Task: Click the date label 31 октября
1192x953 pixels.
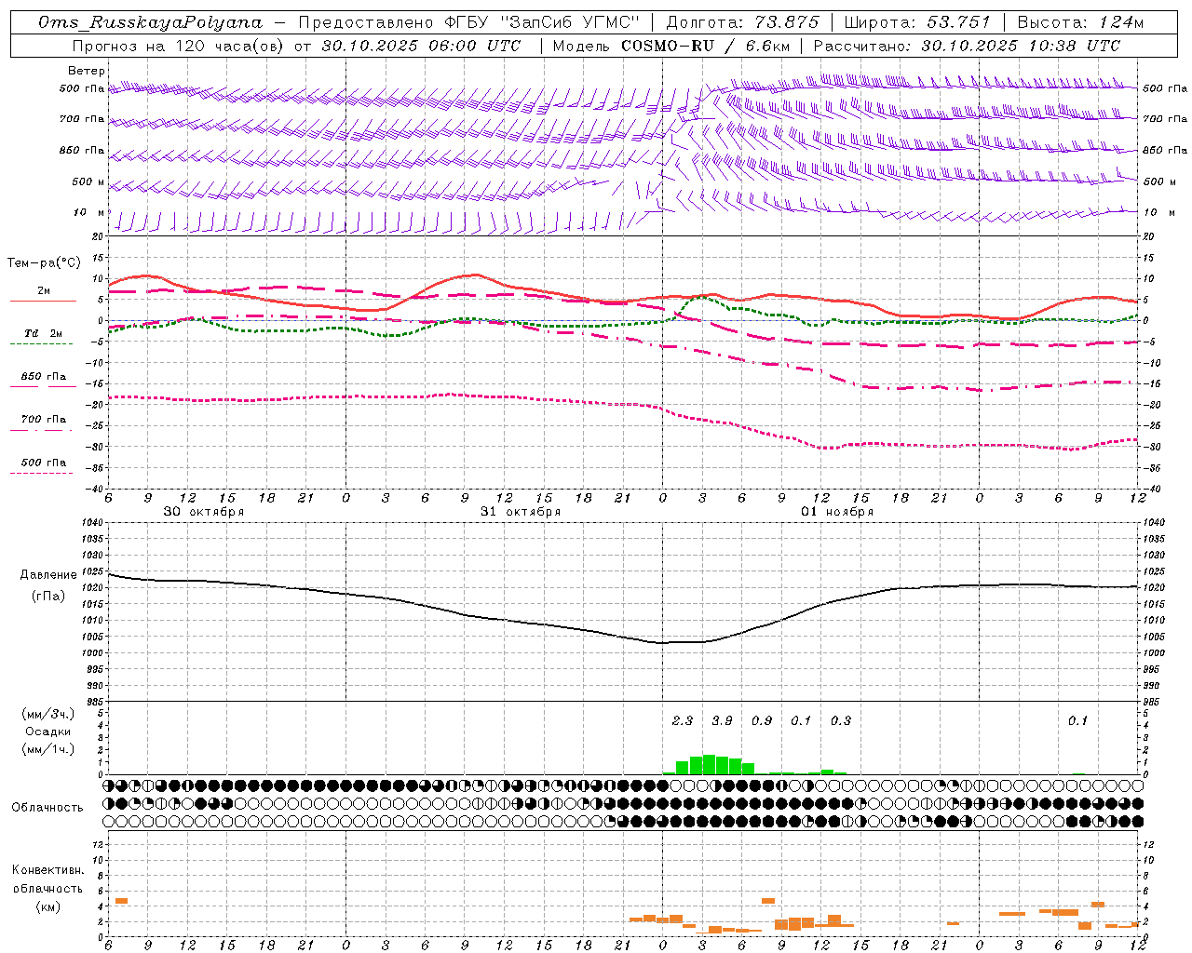Action: (x=521, y=512)
